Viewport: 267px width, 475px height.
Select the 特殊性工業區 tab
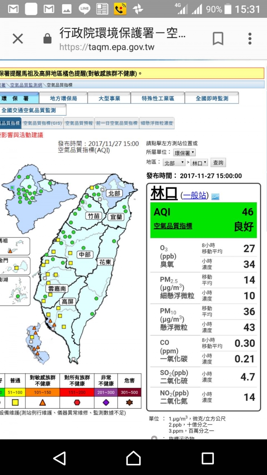158,98
